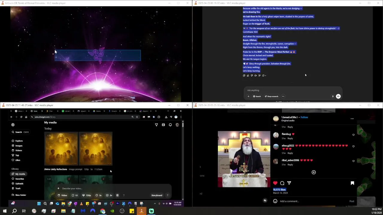This screenshot has height=215, width=383.
Task: Open the 2v variations dropdown
Action: [109, 195]
